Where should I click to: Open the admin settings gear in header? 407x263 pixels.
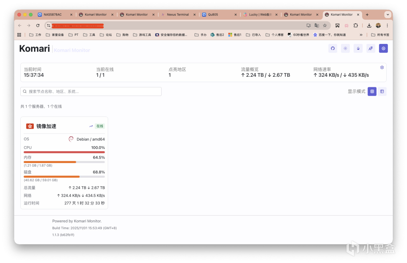tap(383, 48)
